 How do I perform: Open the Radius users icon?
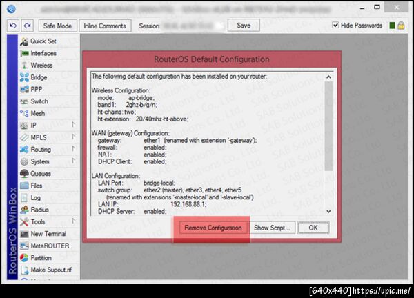tap(24, 210)
